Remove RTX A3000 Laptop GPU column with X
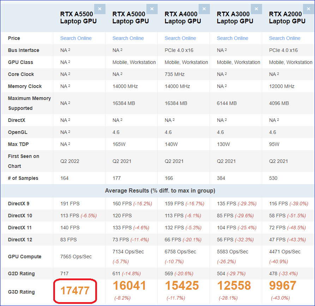The image size is (315, 306). [256, 9]
